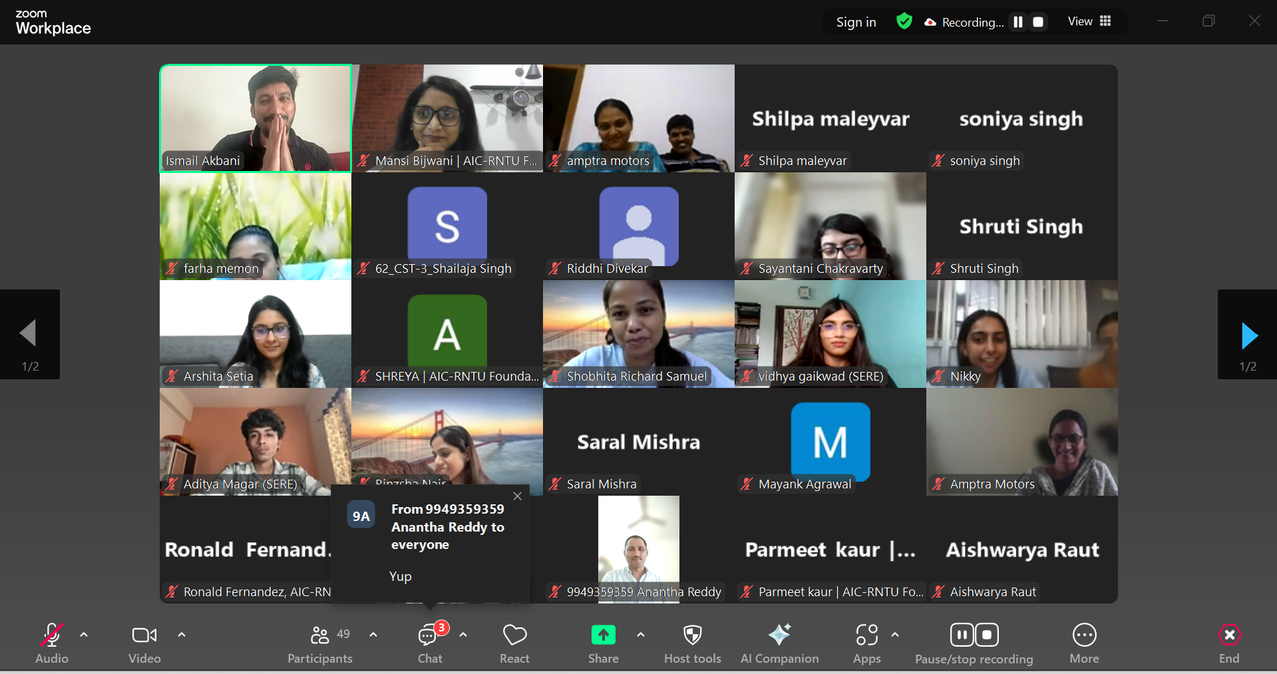Expand share options caret
The height and width of the screenshot is (674, 1277).
pos(641,635)
